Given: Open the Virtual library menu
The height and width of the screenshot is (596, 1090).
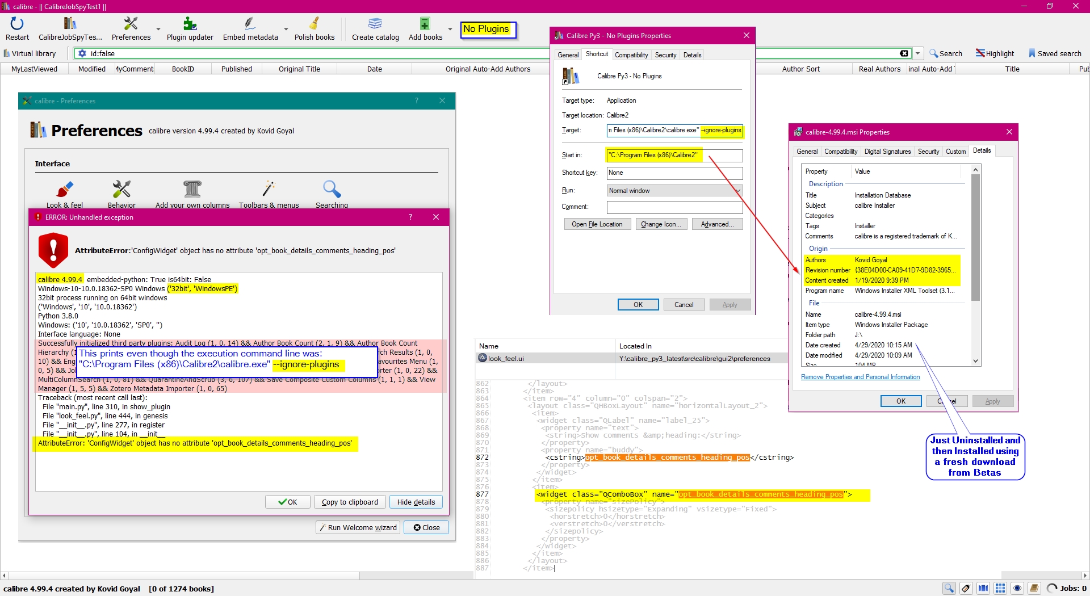Looking at the screenshot, I should coord(30,53).
